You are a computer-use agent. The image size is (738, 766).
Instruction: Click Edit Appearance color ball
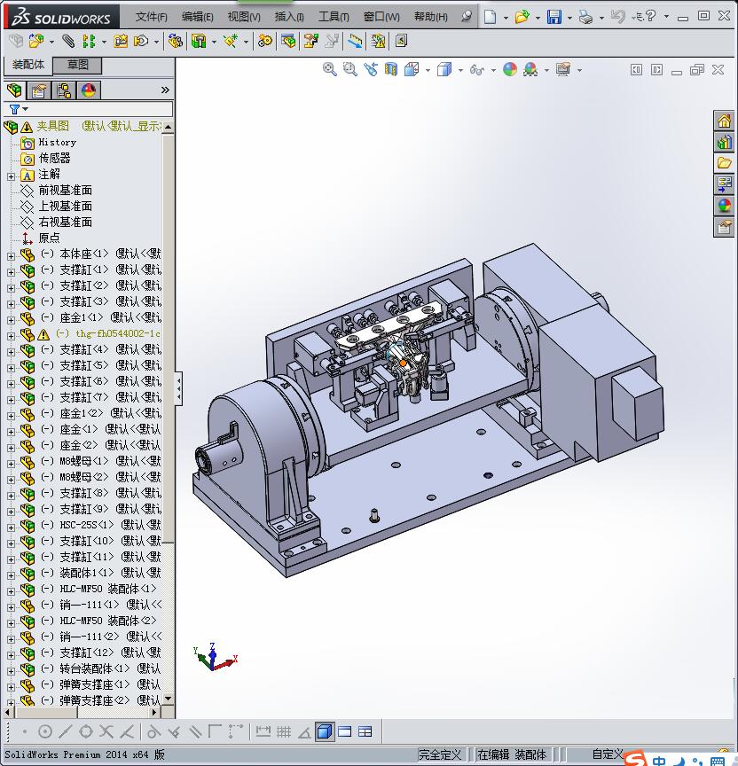tap(510, 70)
